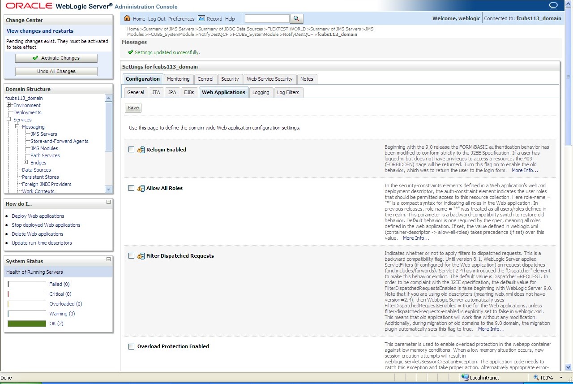Click the green checkmark on Activate Changes
Screen dimensions: 573x384
pyautogui.click(x=35, y=58)
